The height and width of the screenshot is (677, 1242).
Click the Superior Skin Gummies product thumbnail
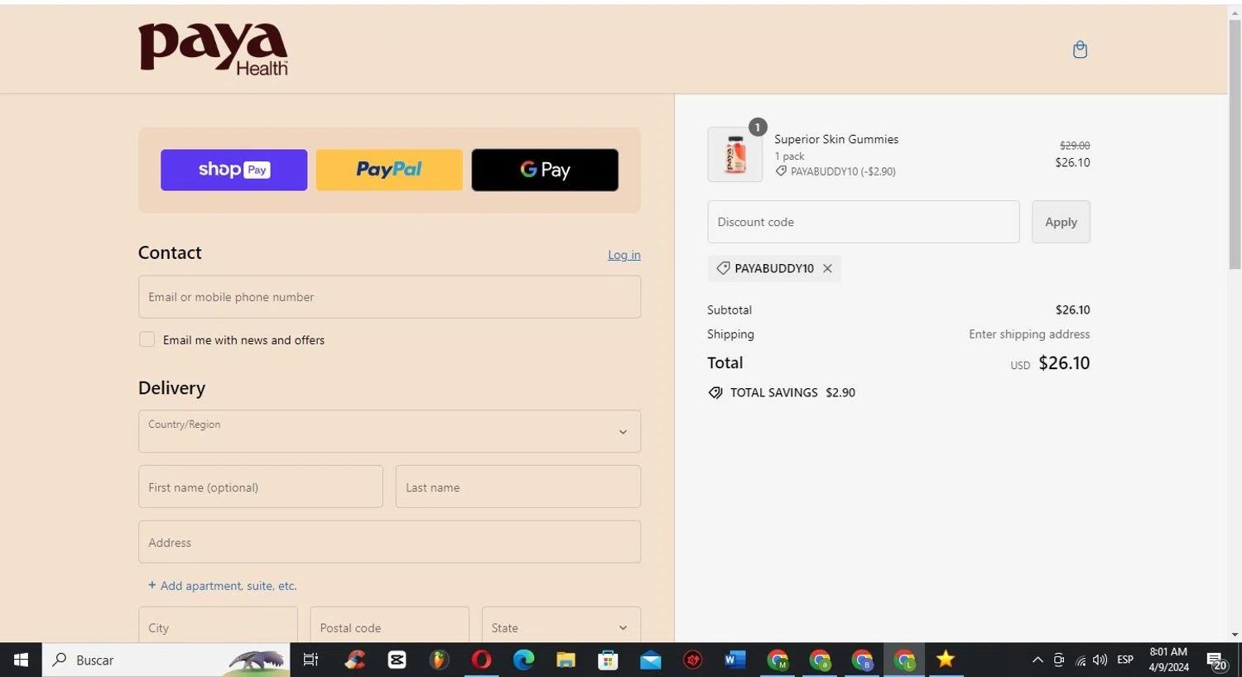click(735, 155)
